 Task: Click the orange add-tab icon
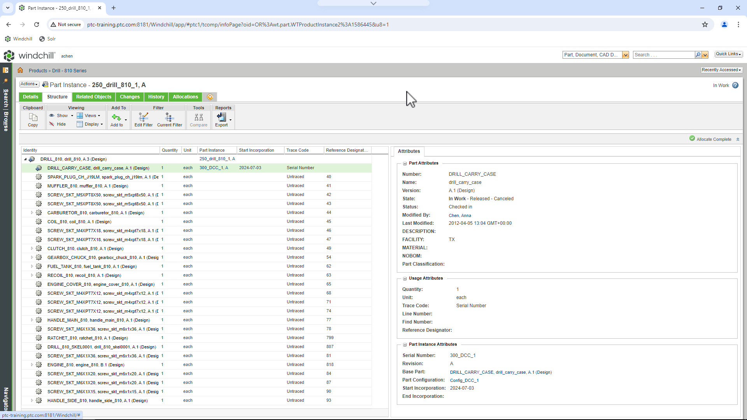(x=210, y=97)
